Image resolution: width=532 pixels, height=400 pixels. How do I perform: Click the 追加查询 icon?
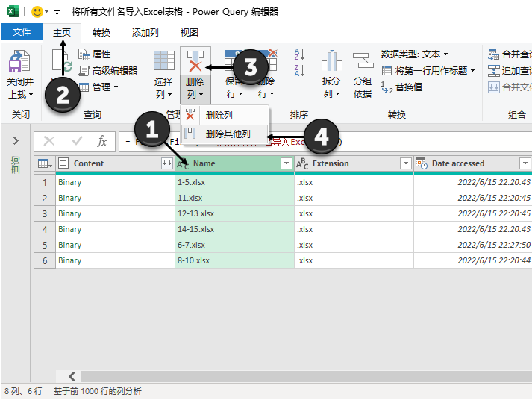click(494, 71)
